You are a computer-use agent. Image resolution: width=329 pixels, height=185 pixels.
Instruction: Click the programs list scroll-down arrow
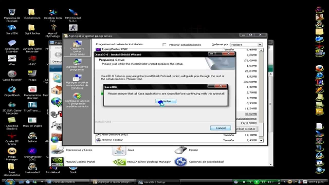[261, 141]
